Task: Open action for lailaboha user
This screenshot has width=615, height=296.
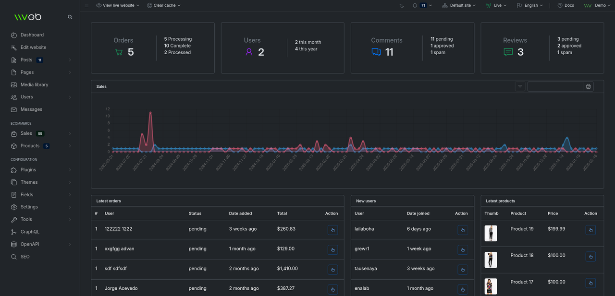Action: (462, 230)
